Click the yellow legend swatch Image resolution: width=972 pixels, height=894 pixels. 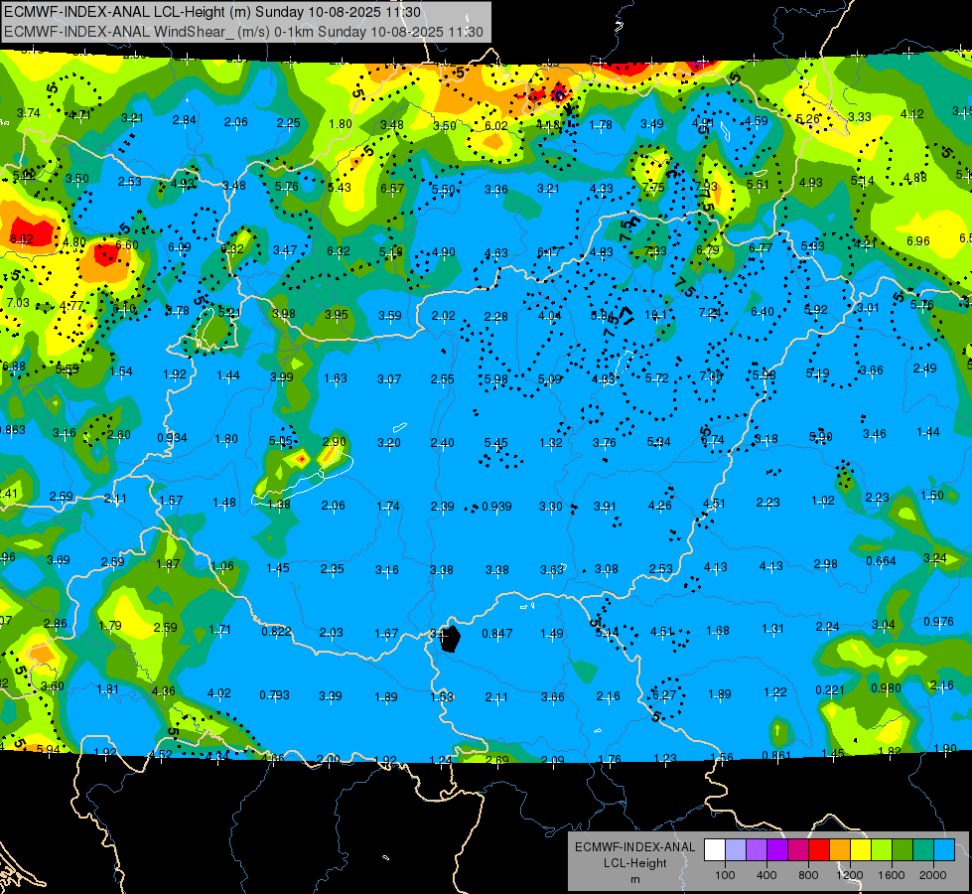point(861,850)
